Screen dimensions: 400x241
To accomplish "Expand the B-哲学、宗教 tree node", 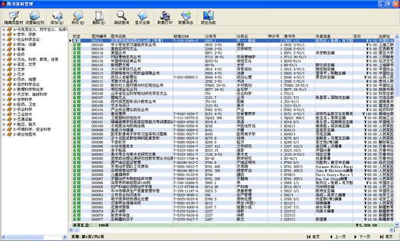I will tap(4, 35).
